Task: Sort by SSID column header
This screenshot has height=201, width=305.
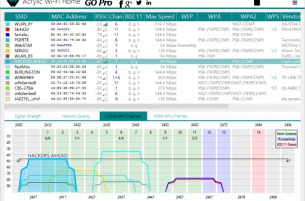Action: click(x=21, y=17)
